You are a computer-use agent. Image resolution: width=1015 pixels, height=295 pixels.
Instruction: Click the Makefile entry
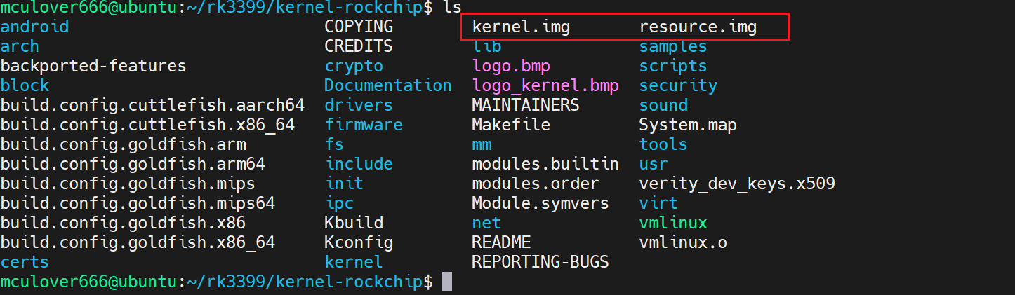click(511, 125)
